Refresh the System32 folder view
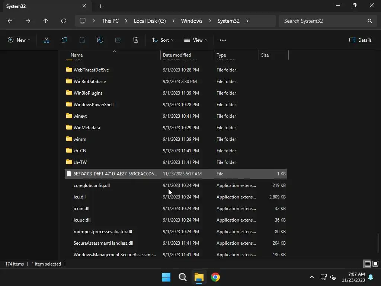The height and width of the screenshot is (286, 381). [x=64, y=21]
